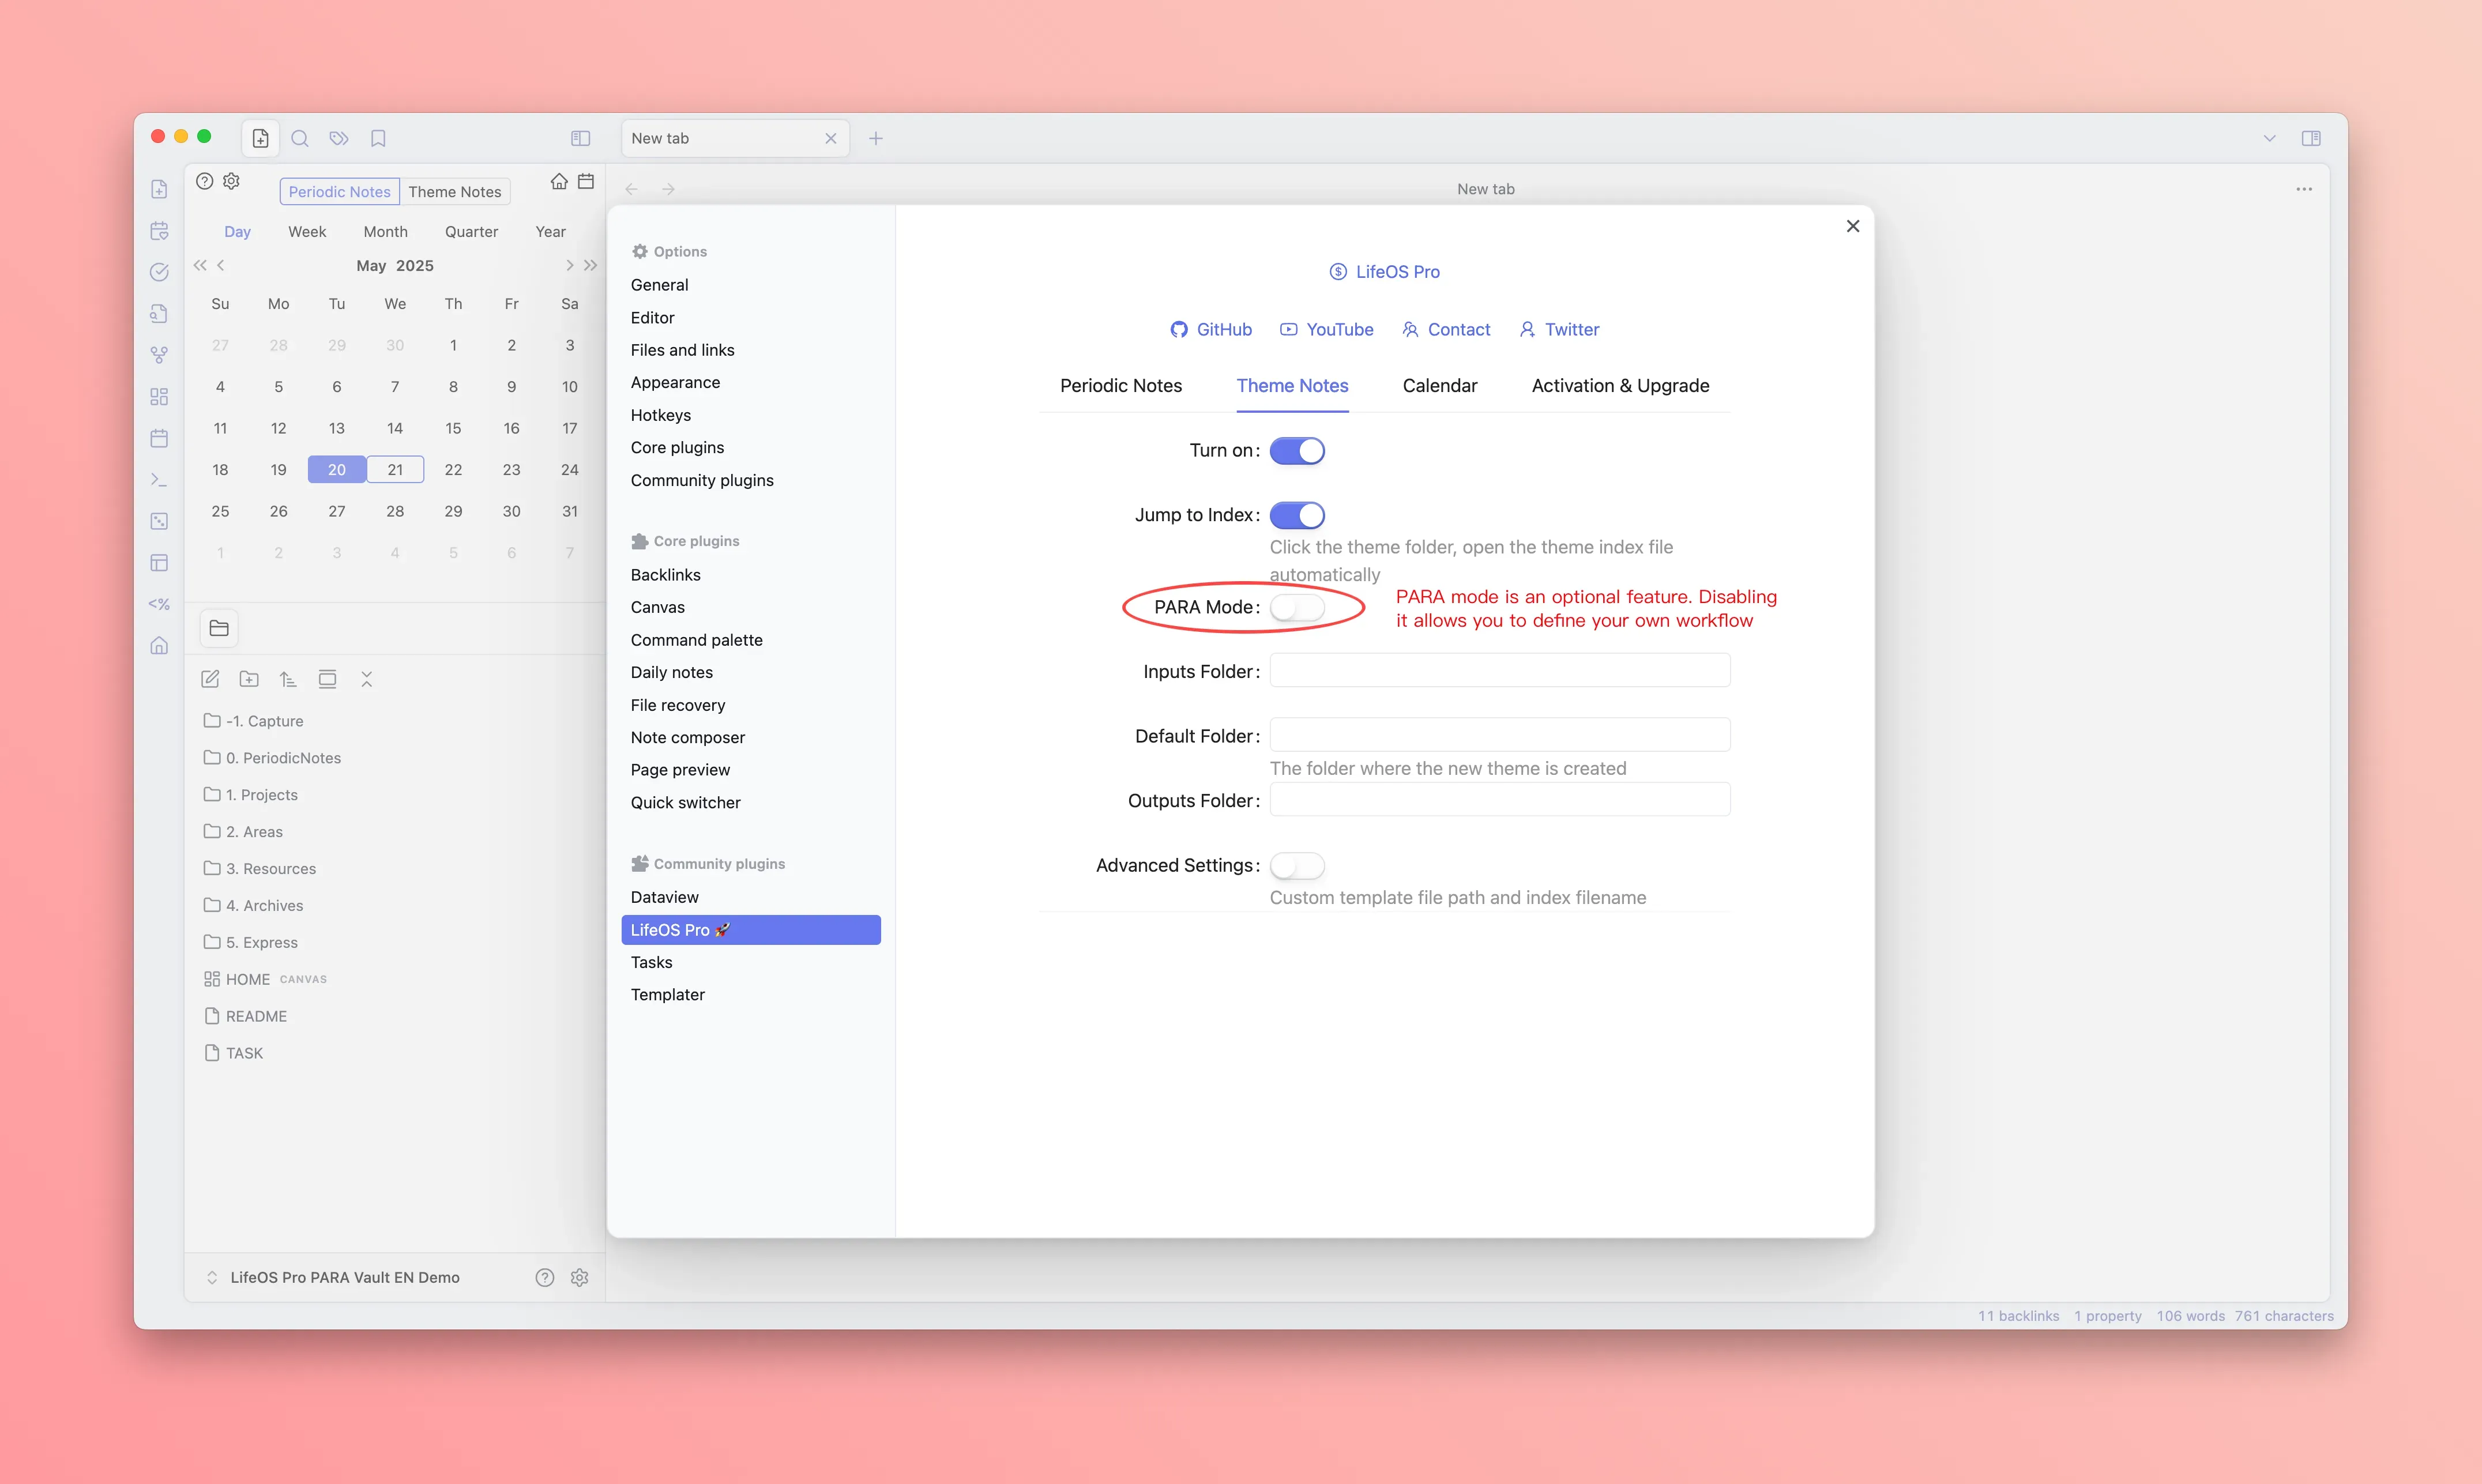Click the home icon above calendar
This screenshot has height=1484, width=2482.
[x=559, y=181]
